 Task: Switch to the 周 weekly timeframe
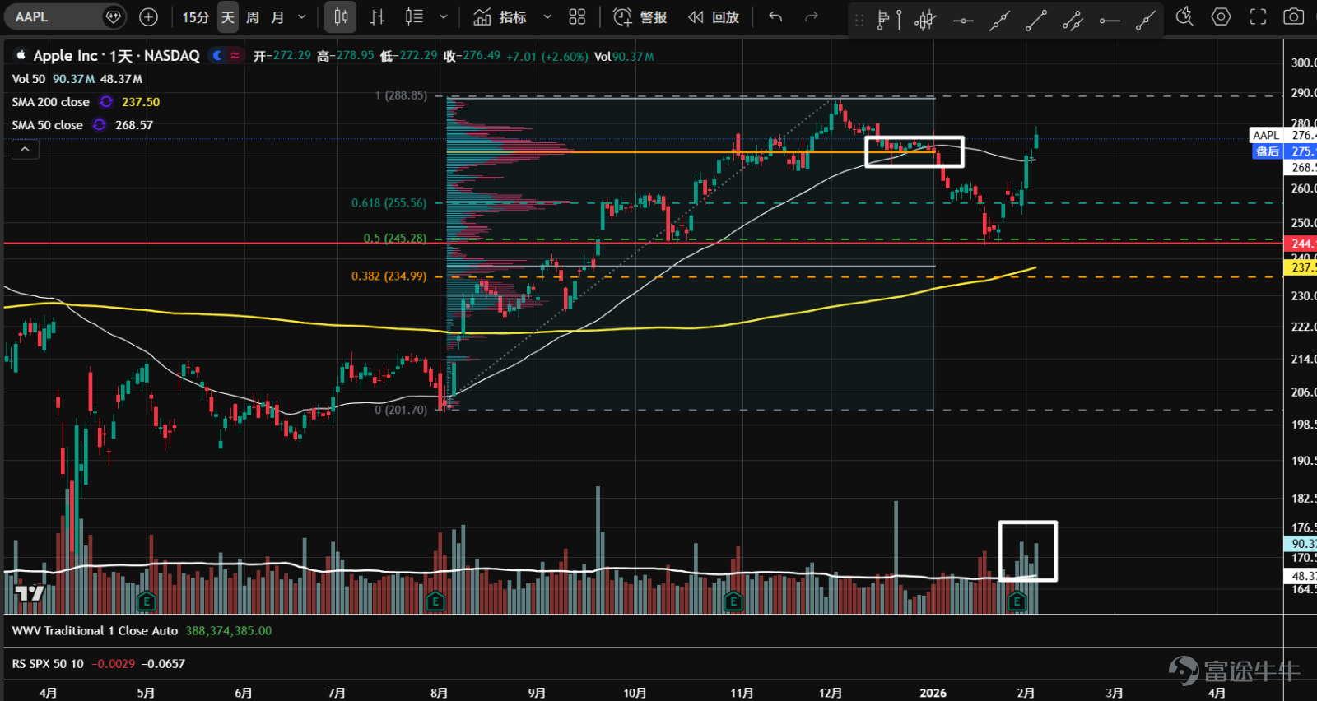click(x=253, y=17)
